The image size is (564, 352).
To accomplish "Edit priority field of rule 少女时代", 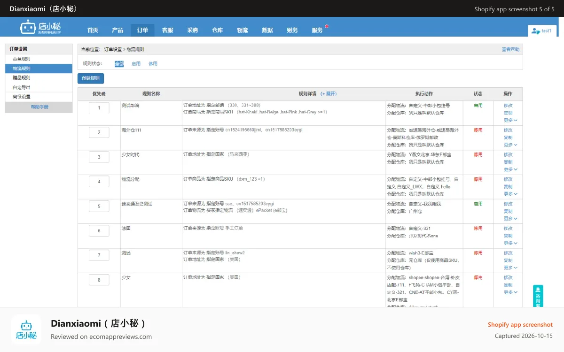I will pyautogui.click(x=99, y=157).
